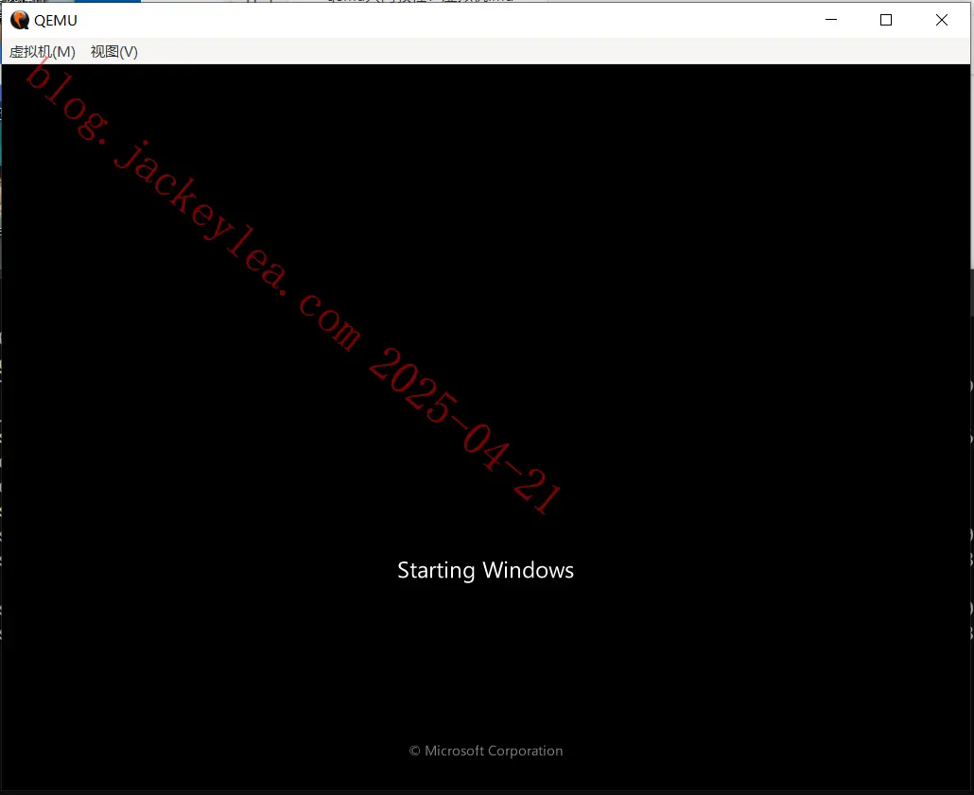Click the word Corporation in the footer
Image resolution: width=974 pixels, height=795 pixels.
(x=526, y=751)
